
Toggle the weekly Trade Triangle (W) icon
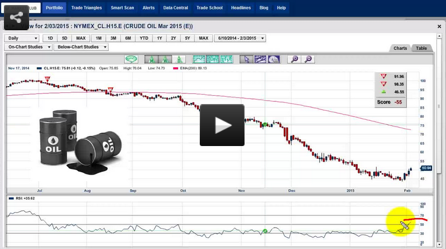(x=165, y=59)
